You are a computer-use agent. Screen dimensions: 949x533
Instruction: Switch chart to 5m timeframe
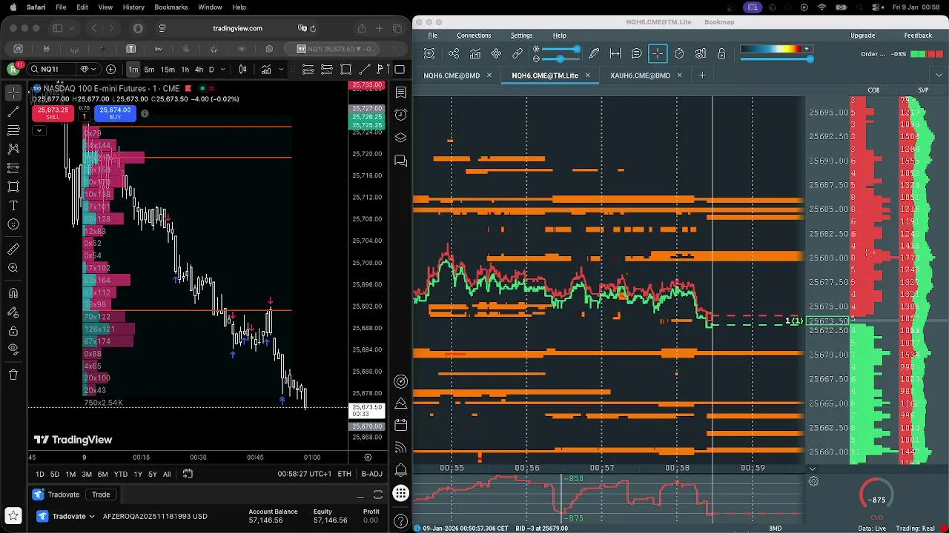coord(149,70)
